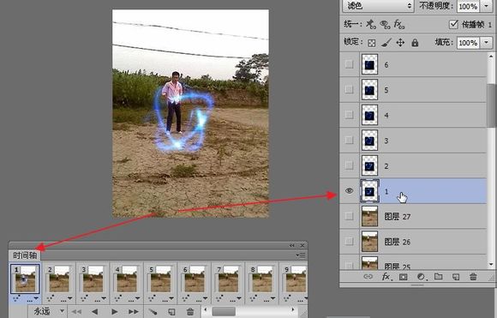Add a layer mask from panel bottom
Image resolution: width=497 pixels, height=318 pixels.
404,277
